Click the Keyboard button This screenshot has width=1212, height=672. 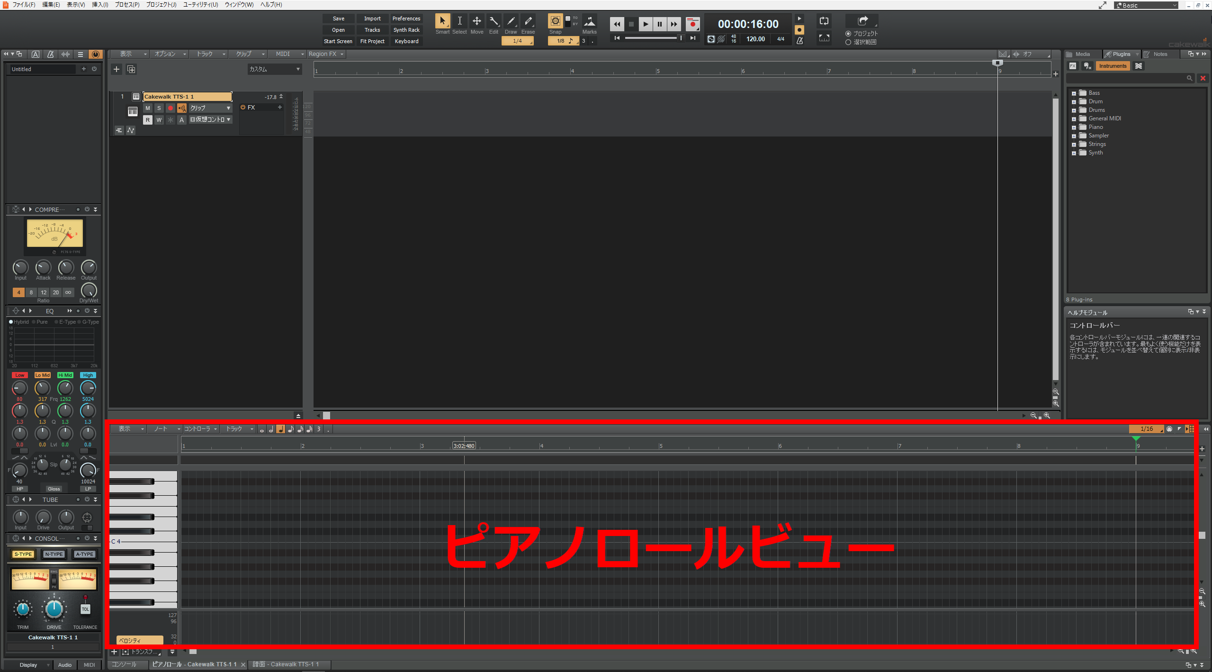click(406, 41)
